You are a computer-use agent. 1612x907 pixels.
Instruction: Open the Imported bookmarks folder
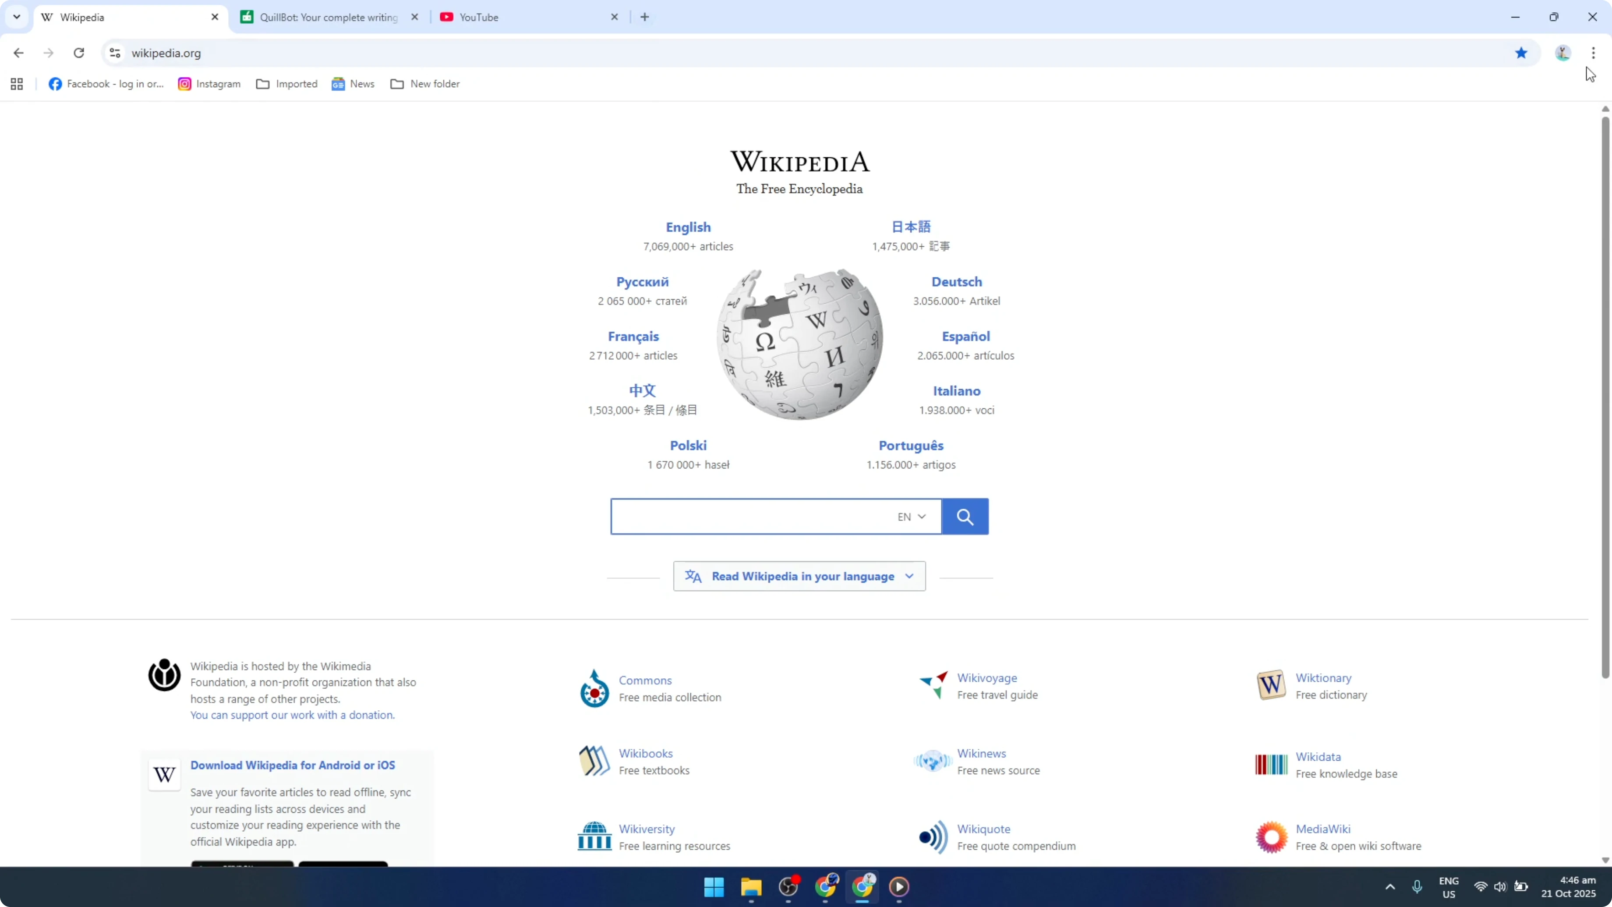click(x=286, y=84)
